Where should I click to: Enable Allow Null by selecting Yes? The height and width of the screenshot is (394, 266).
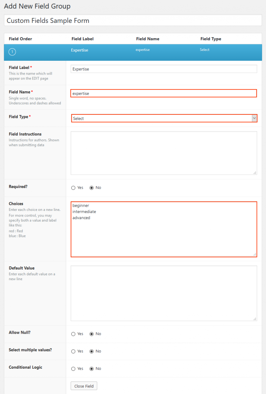[x=73, y=334]
